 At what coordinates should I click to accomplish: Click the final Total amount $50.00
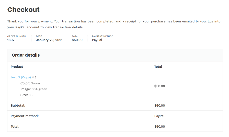pos(159,126)
